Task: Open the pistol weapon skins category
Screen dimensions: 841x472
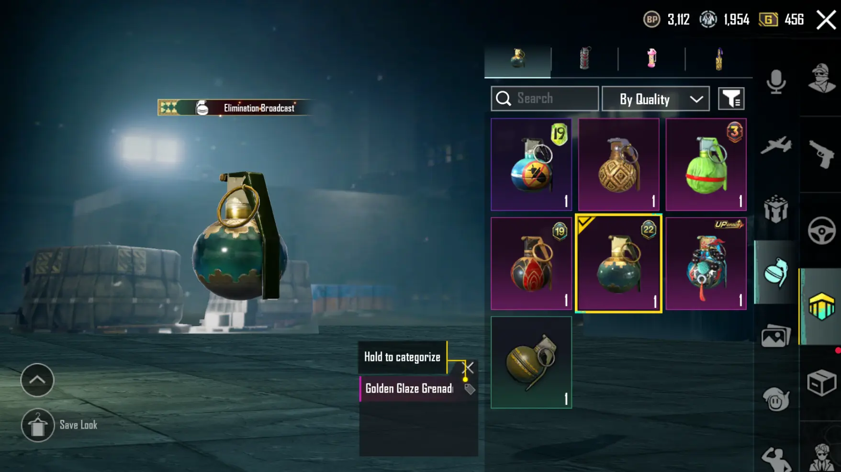Action: click(x=821, y=154)
